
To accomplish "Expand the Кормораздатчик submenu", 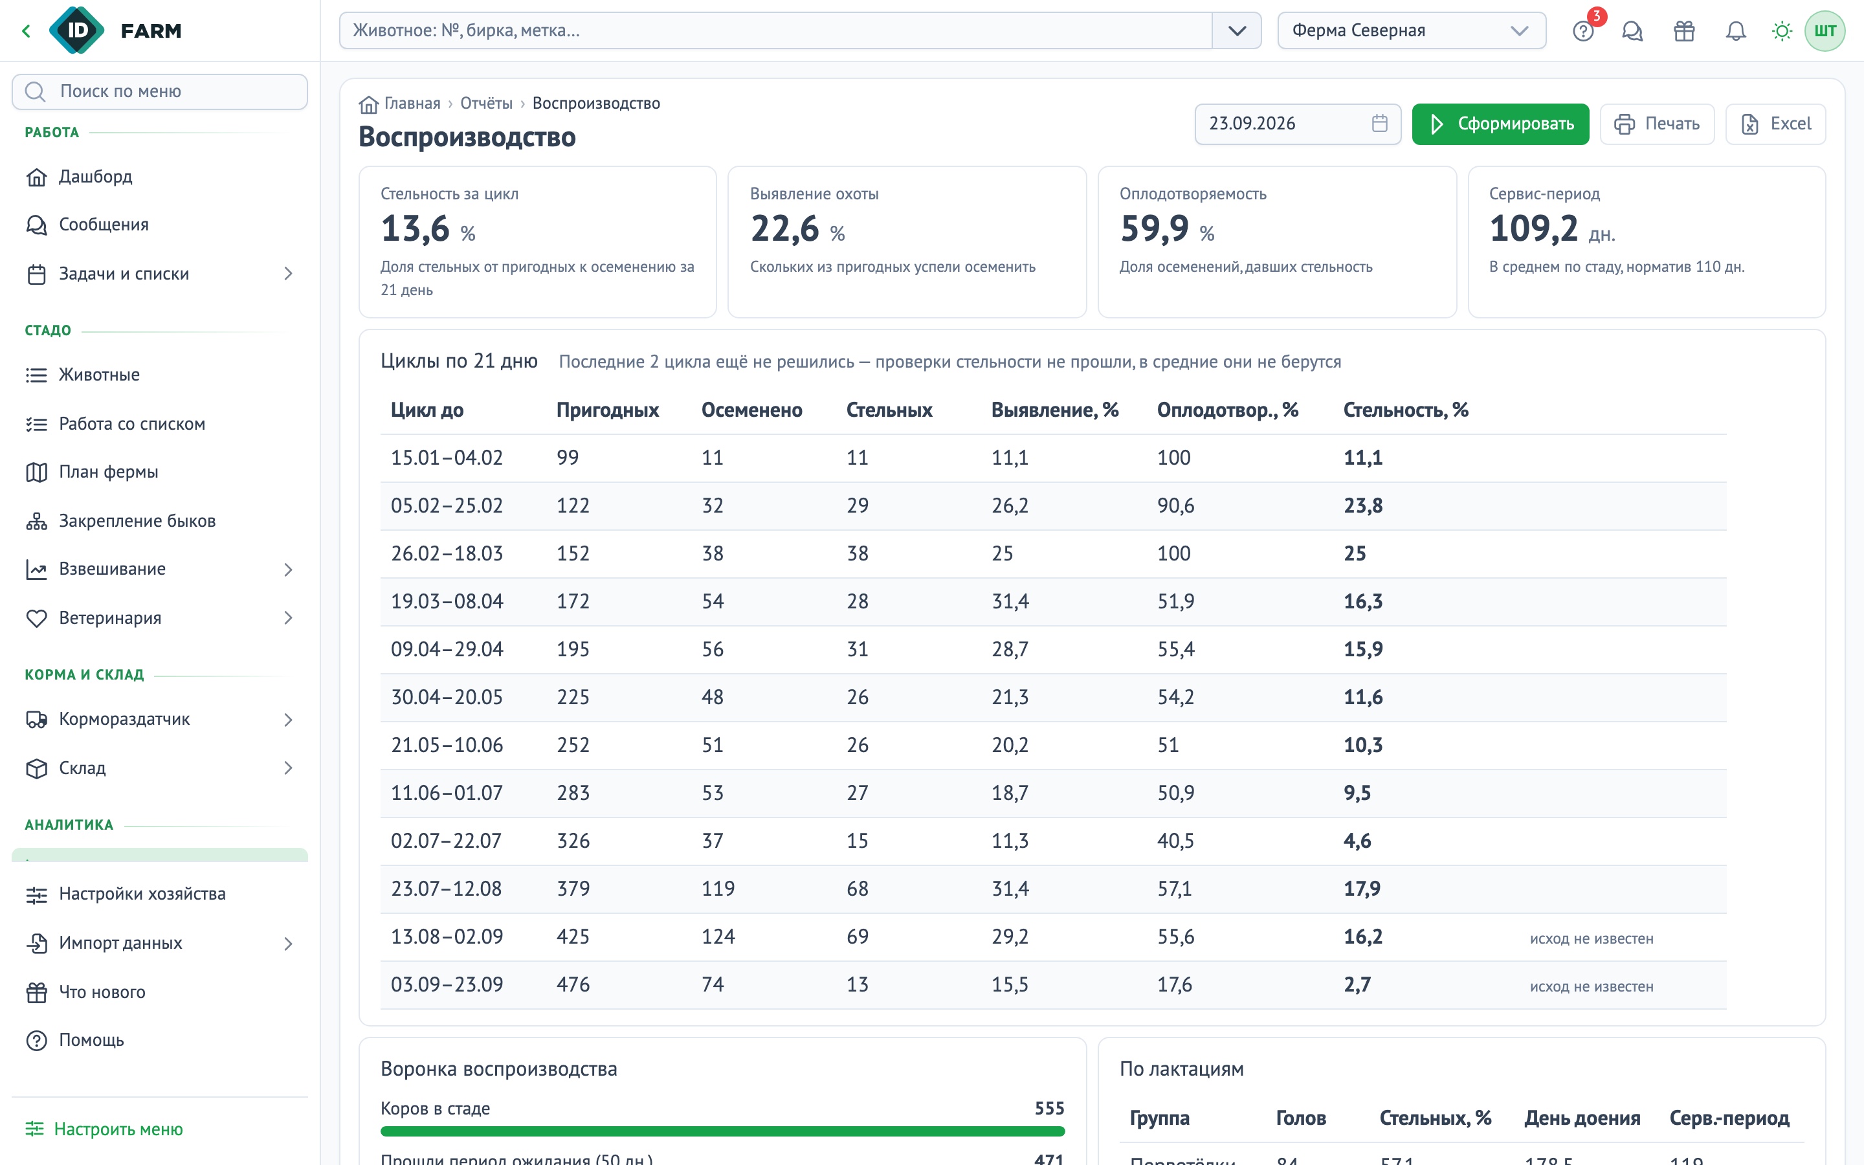I will (x=288, y=720).
